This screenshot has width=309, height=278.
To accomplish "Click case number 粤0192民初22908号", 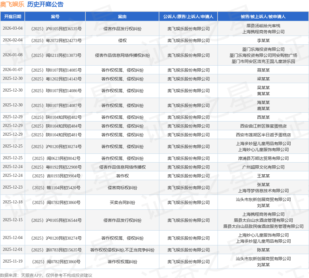I will (56, 167).
